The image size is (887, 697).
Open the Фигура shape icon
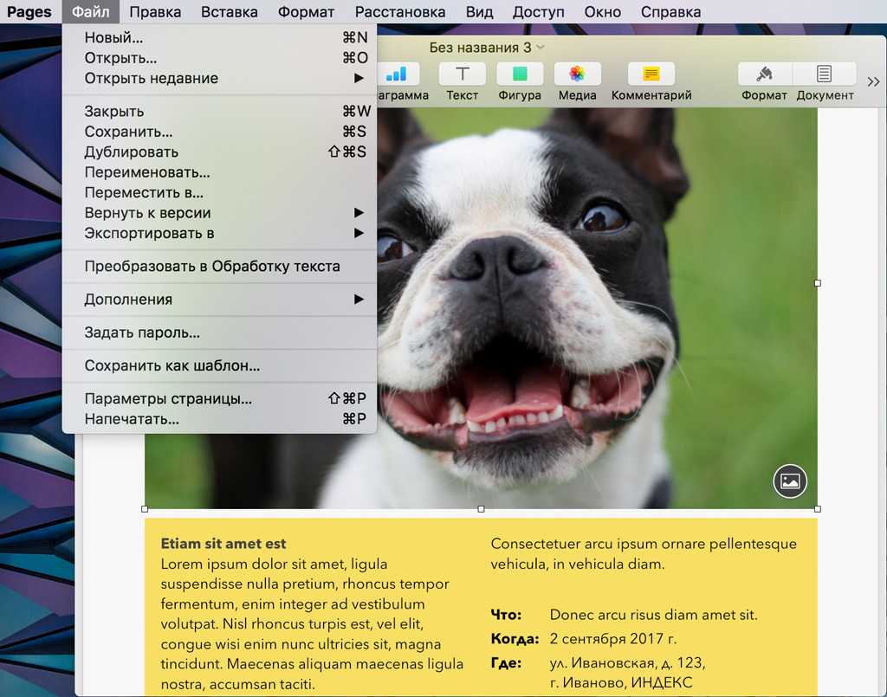coord(520,74)
